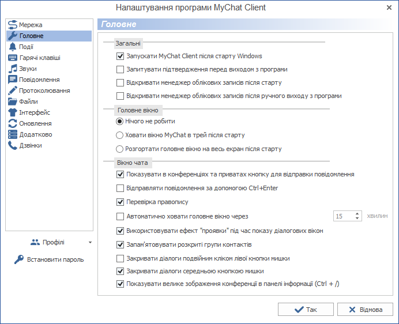Cancel with the Відмова button

click(x=365, y=310)
